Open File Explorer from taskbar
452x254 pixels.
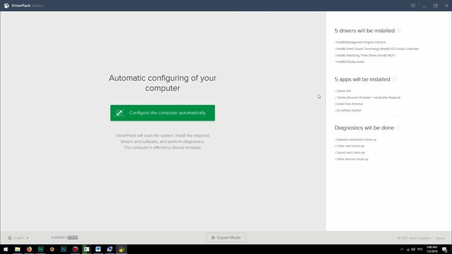(17, 249)
